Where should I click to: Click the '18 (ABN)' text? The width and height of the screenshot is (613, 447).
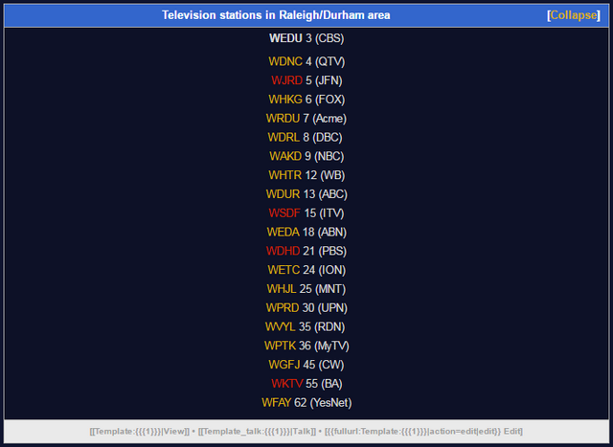pos(325,232)
